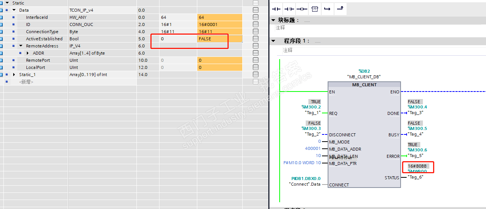Click the start value 16#11 cell
Viewport: 486px width, 209px height.
click(x=178, y=32)
